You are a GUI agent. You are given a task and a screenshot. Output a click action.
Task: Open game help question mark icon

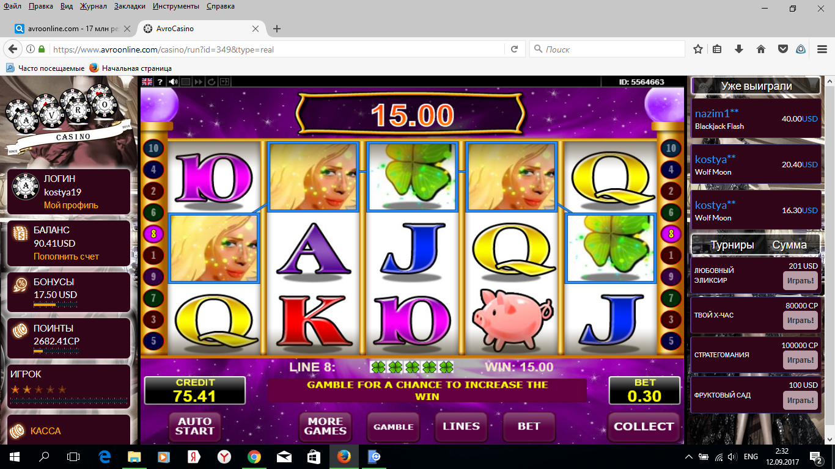pos(160,82)
